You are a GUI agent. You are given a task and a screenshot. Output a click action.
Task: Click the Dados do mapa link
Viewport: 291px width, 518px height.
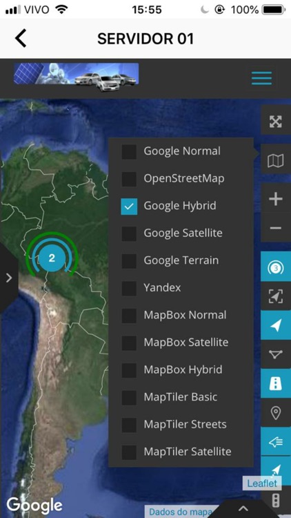pyautogui.click(x=181, y=512)
